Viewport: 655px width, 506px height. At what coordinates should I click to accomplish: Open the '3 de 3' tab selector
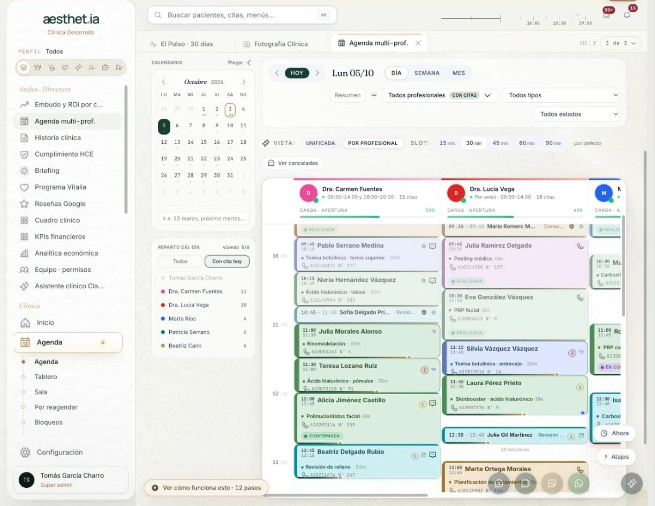(620, 43)
